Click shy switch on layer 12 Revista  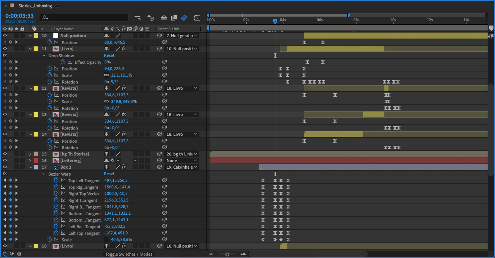coord(106,88)
